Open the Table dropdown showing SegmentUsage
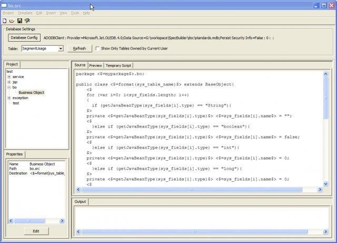337x243 pixels. [x=61, y=48]
